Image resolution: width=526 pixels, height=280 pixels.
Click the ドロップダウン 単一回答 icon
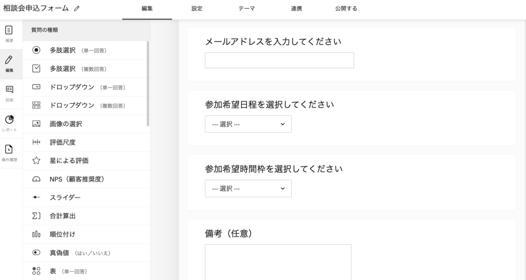(x=36, y=87)
